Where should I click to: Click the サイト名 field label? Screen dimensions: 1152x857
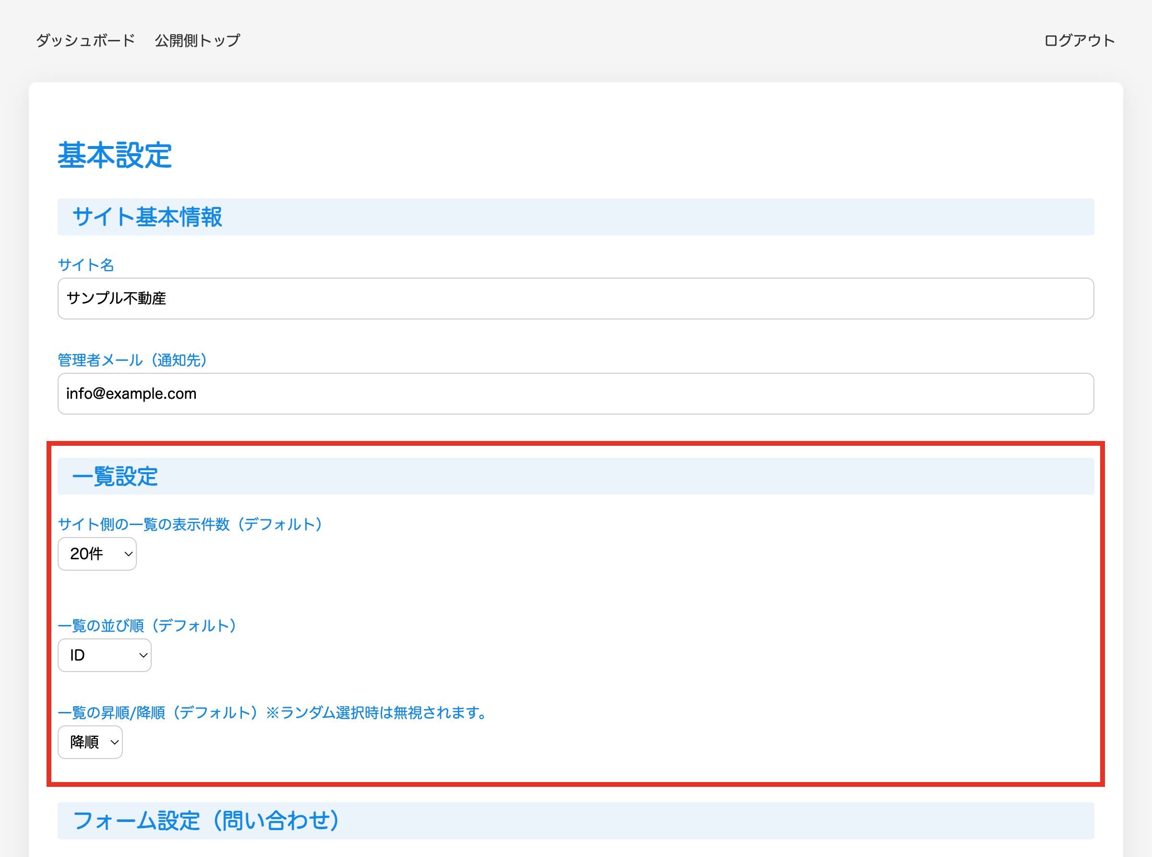point(85,265)
